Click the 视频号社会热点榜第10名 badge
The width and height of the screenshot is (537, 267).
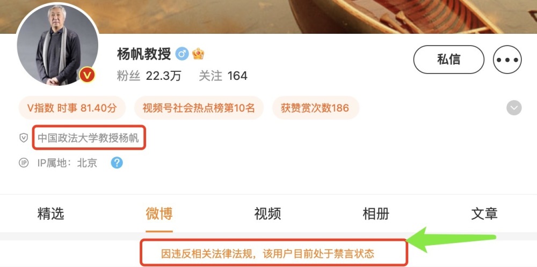pos(199,108)
